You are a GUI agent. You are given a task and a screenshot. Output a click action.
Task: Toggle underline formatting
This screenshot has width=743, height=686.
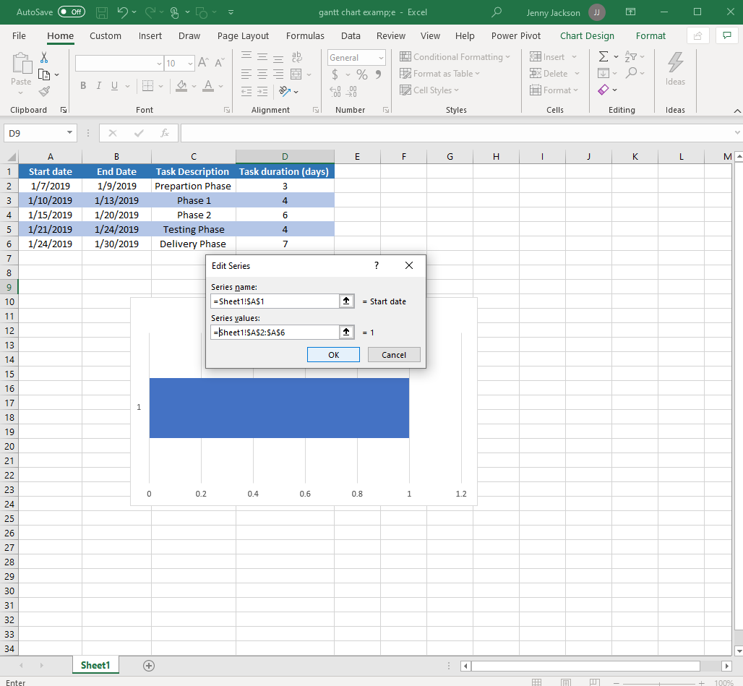click(x=114, y=85)
